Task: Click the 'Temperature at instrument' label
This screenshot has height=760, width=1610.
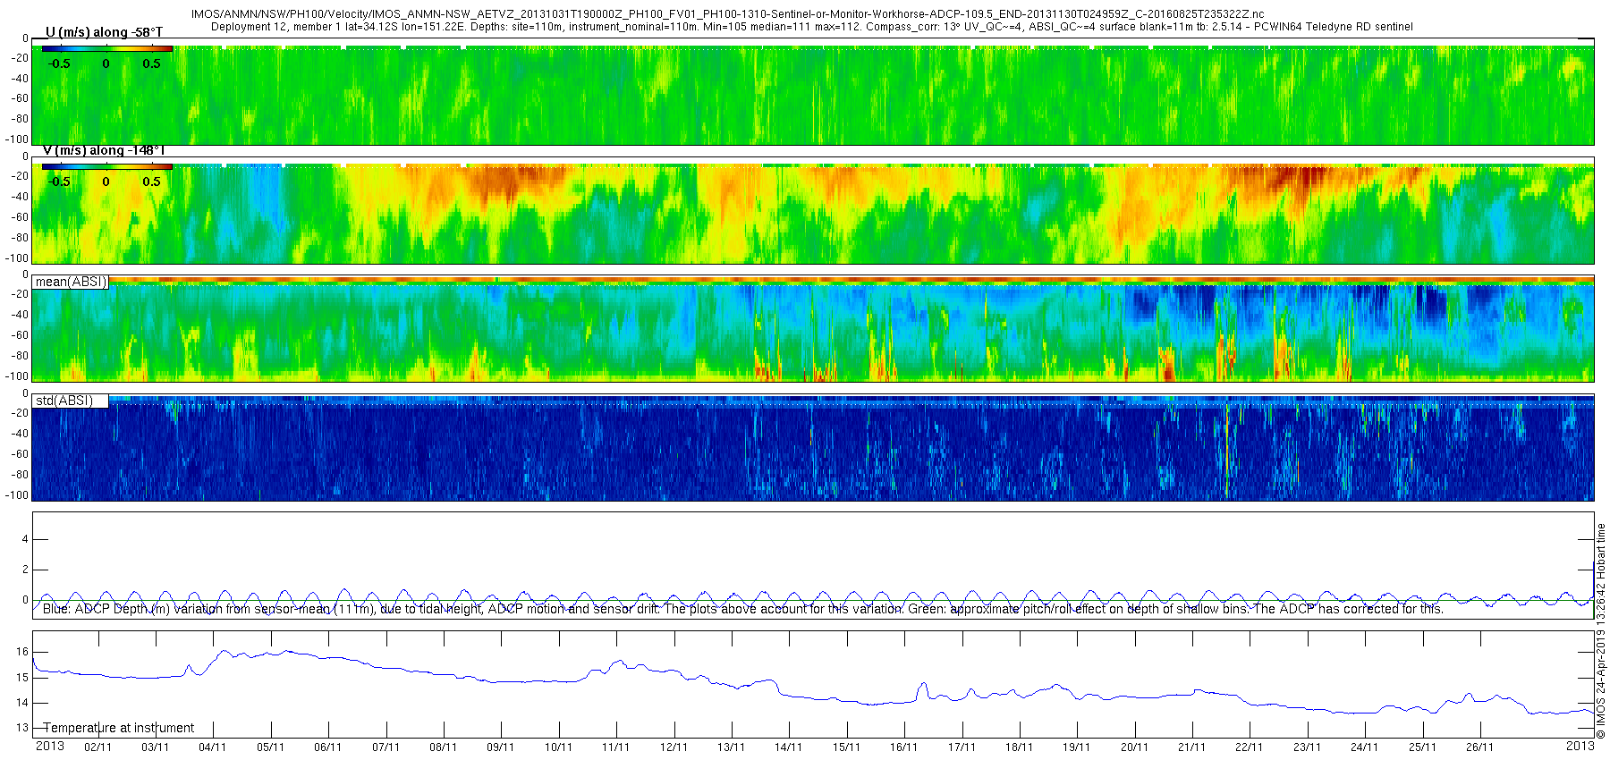Action: [x=119, y=728]
